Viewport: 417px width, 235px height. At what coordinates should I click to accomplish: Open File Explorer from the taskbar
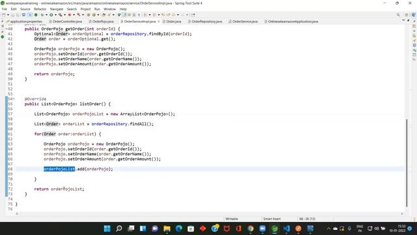pyautogui.click(x=167, y=228)
